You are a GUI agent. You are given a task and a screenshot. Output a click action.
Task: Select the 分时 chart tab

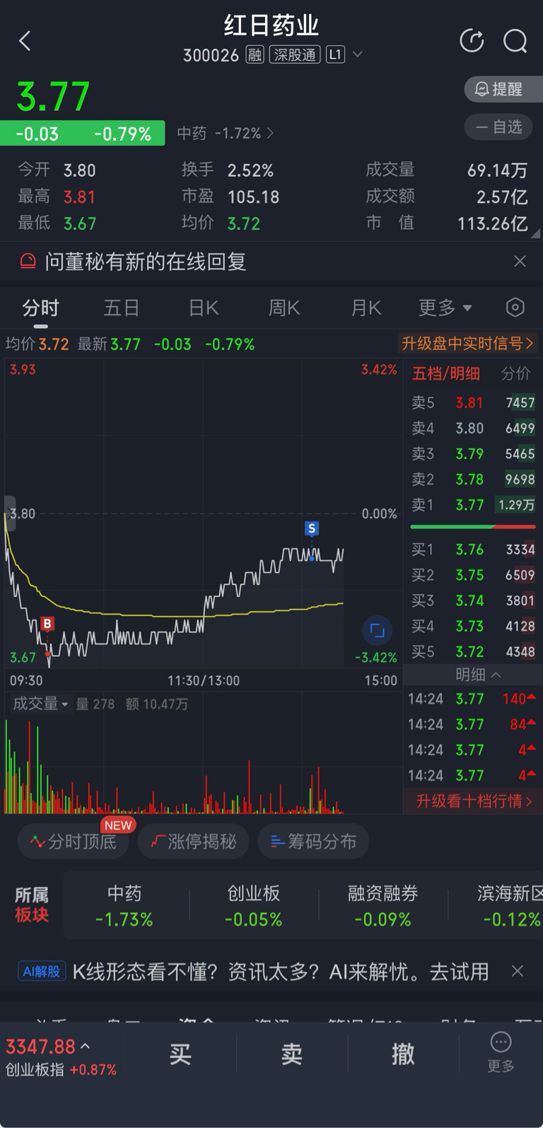tap(40, 308)
